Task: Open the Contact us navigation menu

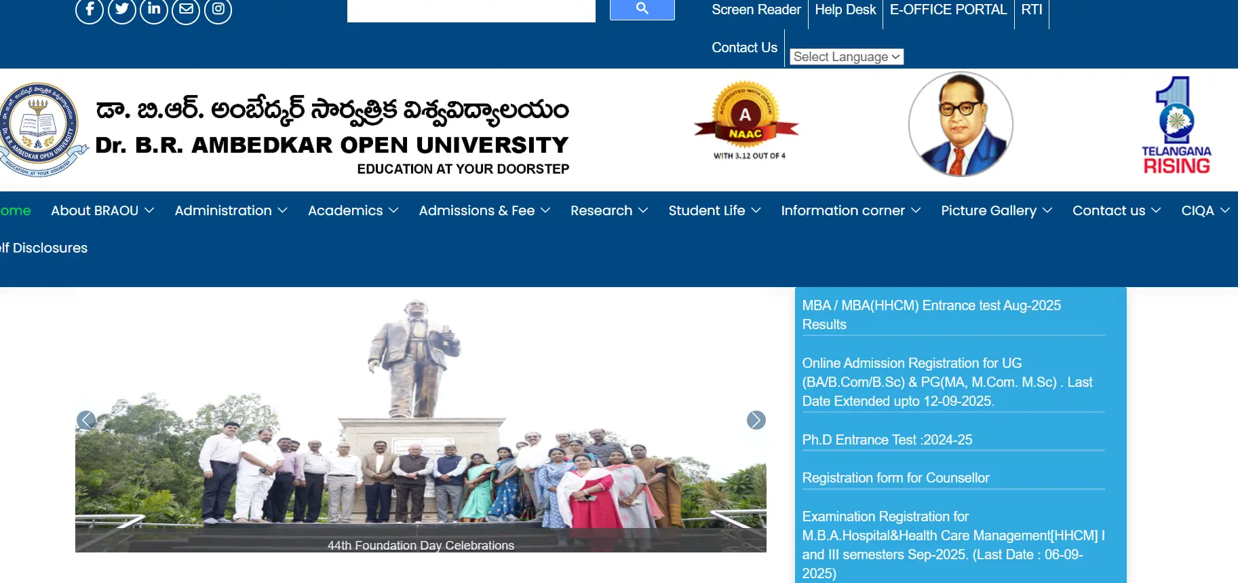Action: (1117, 210)
